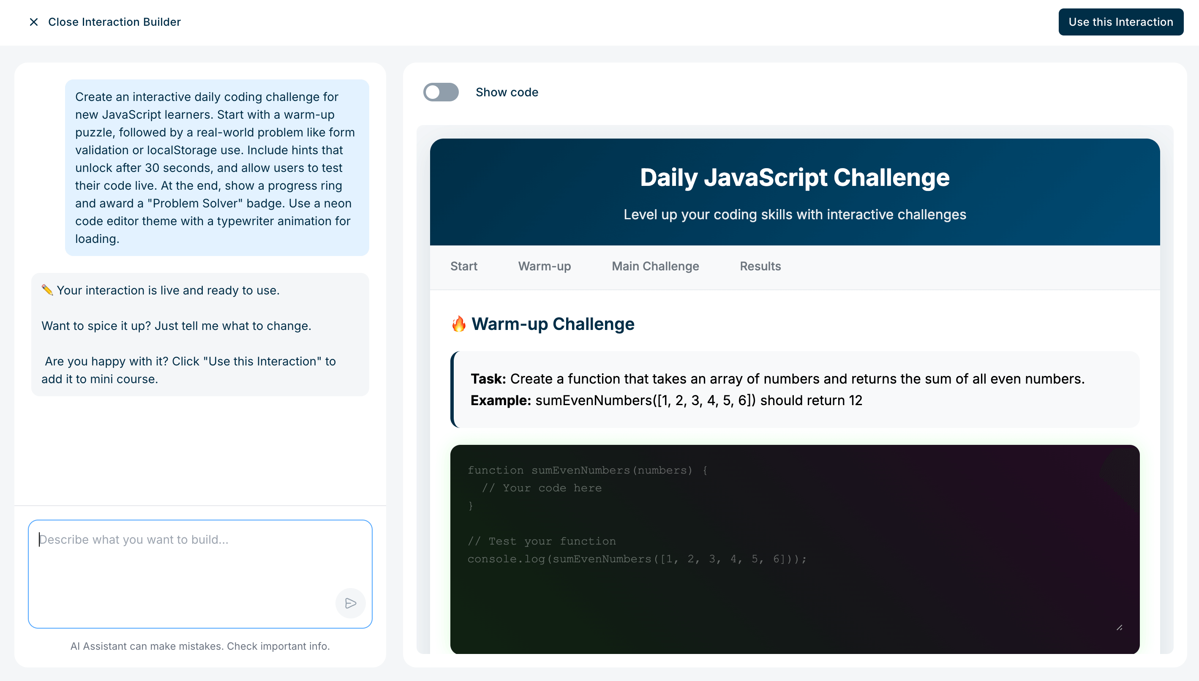The height and width of the screenshot is (681, 1199).
Task: Click the Daily JavaScript Challenge title
Action: [x=795, y=178]
